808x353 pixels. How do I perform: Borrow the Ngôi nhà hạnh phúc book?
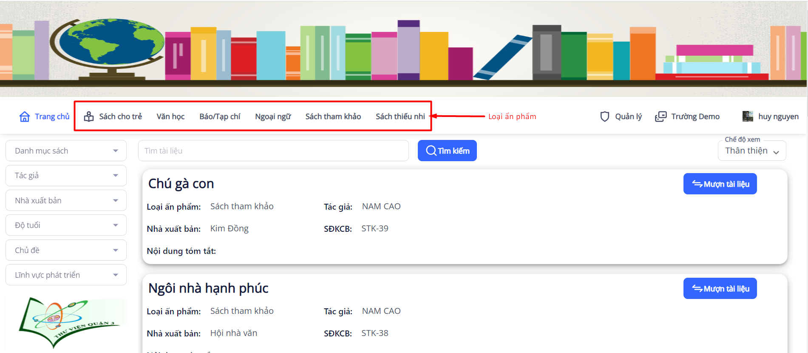click(x=720, y=288)
